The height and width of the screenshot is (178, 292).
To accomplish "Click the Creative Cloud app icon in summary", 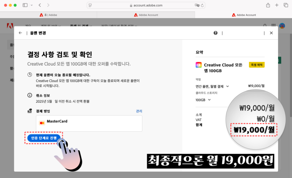I will click(199, 65).
